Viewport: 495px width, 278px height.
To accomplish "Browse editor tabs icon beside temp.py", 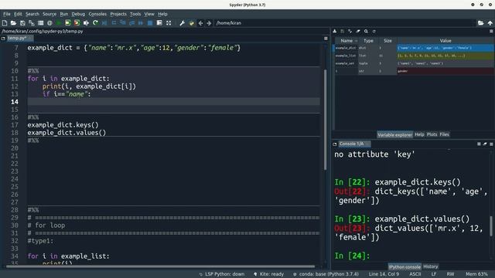I will (3, 39).
